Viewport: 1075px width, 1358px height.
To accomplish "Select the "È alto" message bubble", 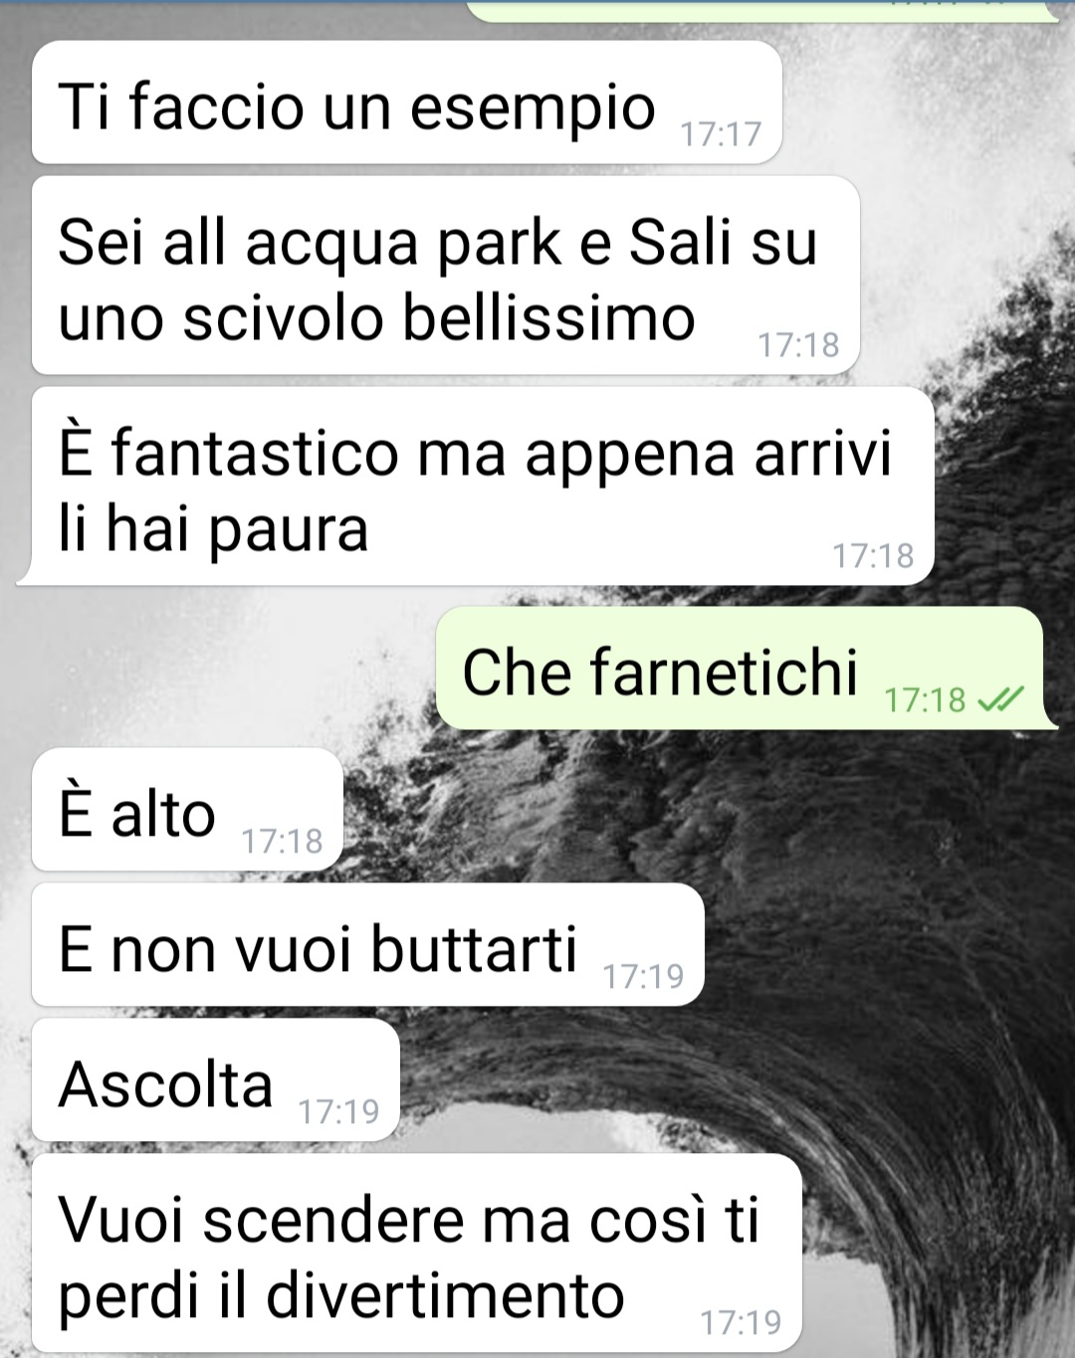I will (x=187, y=810).
